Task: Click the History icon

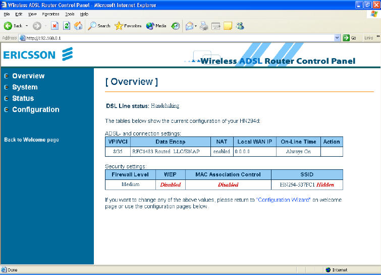Action: coord(176,26)
